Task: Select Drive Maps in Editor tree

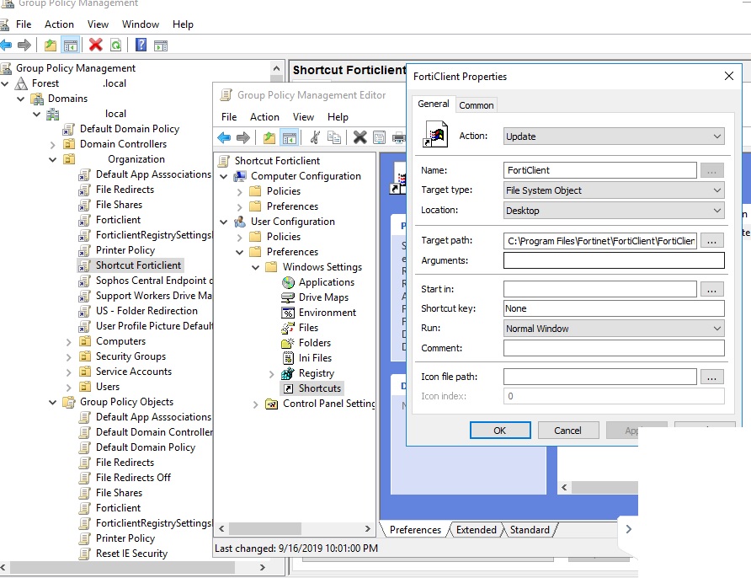Action: [323, 297]
